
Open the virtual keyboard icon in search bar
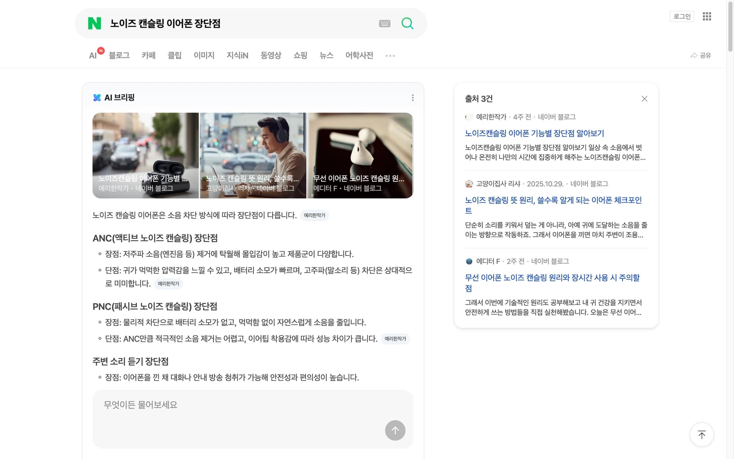(385, 24)
